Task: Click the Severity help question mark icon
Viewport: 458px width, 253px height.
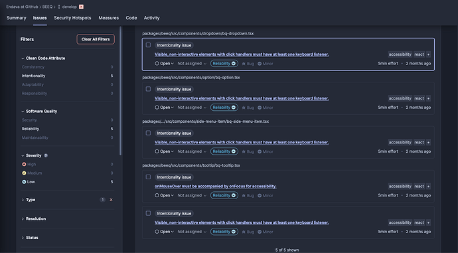Action: pos(46,155)
